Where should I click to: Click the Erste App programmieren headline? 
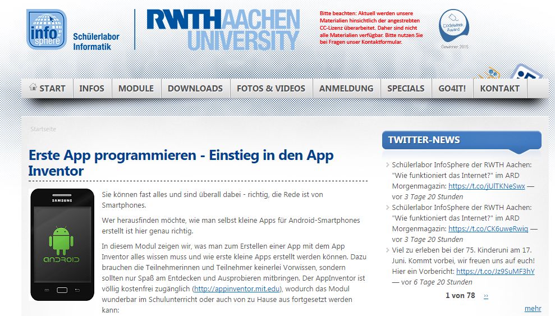point(181,163)
